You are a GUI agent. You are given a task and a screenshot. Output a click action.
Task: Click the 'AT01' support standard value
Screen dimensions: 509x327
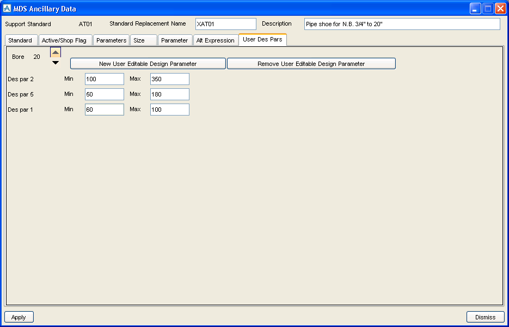tap(85, 24)
